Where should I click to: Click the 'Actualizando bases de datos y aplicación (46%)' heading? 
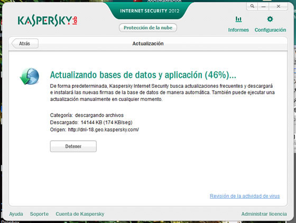[143, 75]
